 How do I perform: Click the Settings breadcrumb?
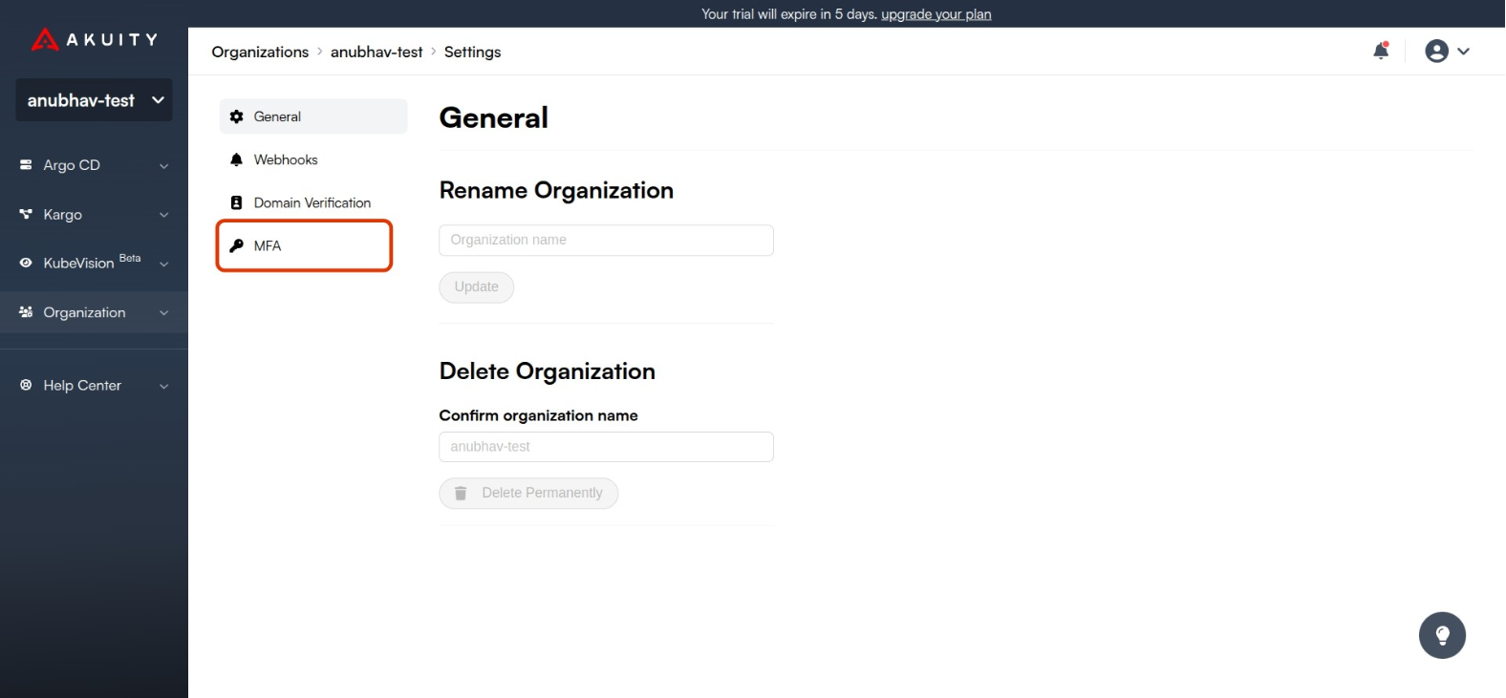pyautogui.click(x=472, y=52)
